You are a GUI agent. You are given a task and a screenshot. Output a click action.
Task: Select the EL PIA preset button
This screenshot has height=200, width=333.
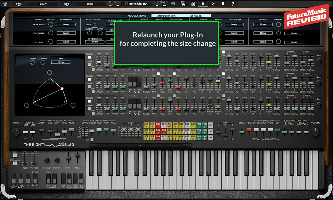pos(169,125)
